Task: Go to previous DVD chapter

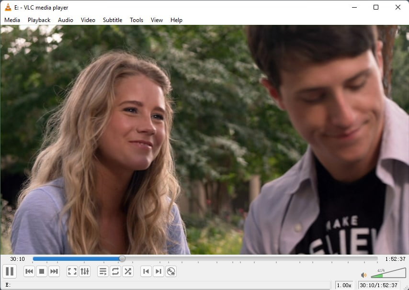Action: pos(146,271)
